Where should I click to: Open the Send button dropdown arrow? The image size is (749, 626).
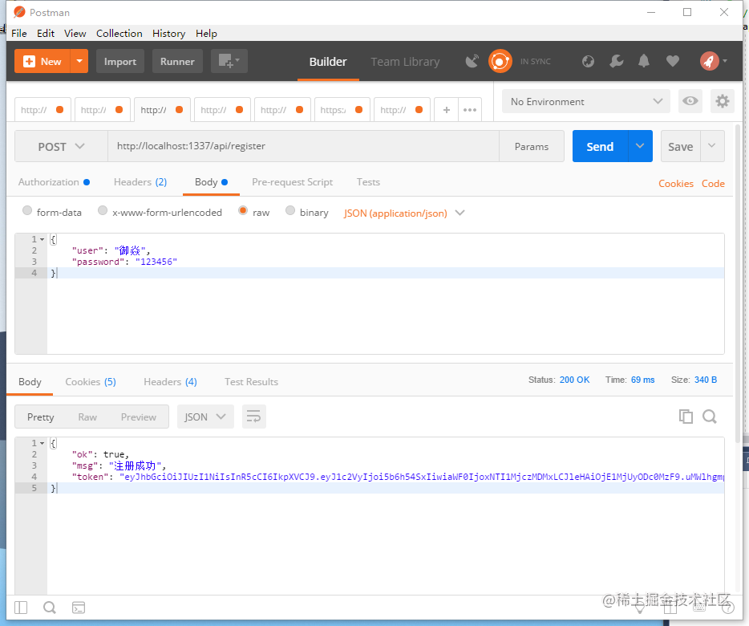640,146
